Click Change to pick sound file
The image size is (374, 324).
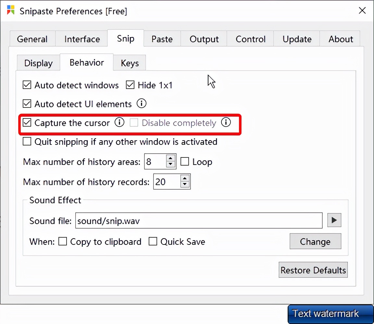click(x=315, y=242)
